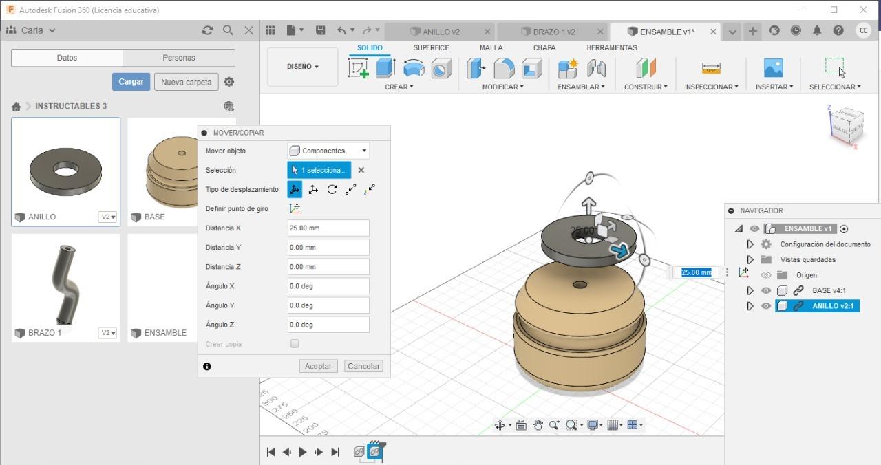Screen dimensions: 881x465
Task: Click the Save icon
Action: 320,30
